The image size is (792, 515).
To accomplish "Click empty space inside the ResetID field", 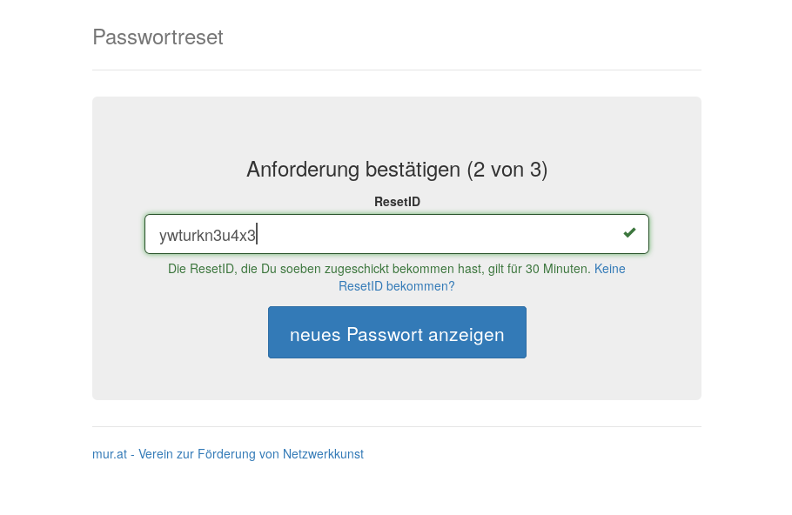I will pos(435,235).
